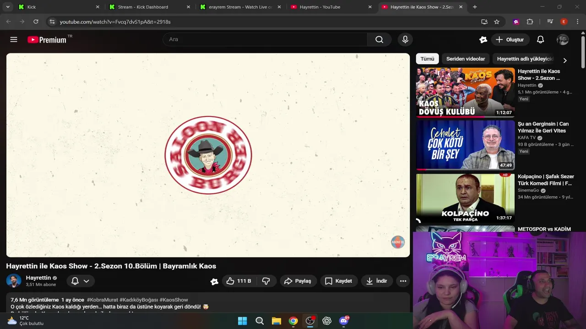Visit SinemaGo channel name
Viewport: 586px width, 329px height.
[x=528, y=190]
